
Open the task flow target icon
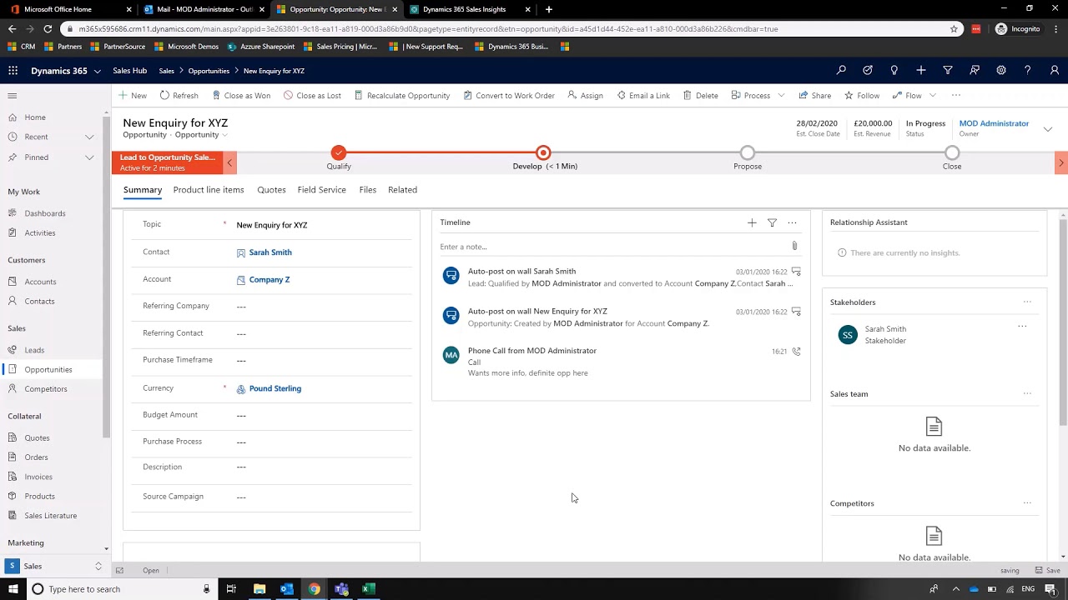(x=868, y=71)
